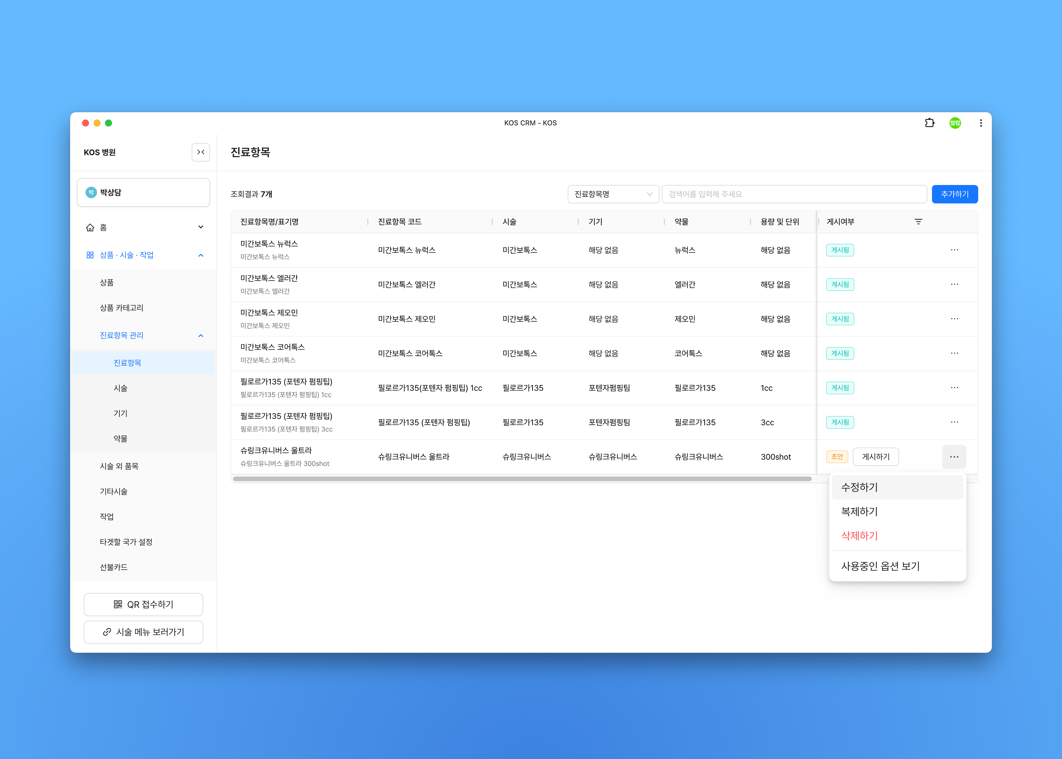Select 복제하기 from the context menu
The image size is (1062, 759).
(x=859, y=511)
